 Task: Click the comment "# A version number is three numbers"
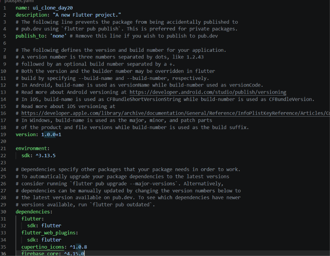pyautogui.click(x=110, y=57)
